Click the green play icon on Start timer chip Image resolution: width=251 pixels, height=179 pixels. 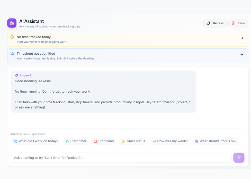[67, 141]
